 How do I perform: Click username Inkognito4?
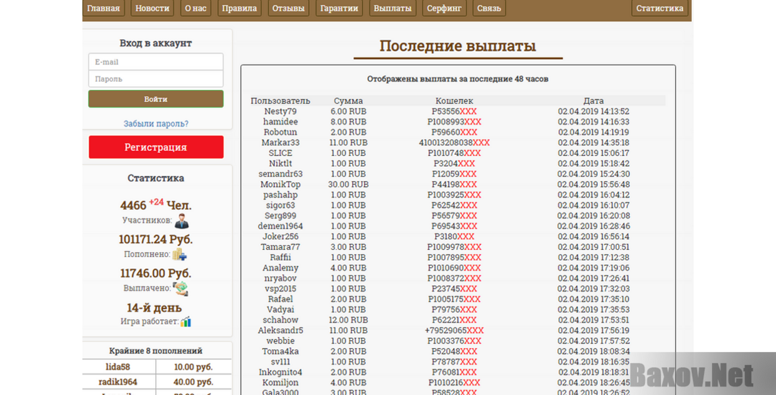click(x=280, y=372)
